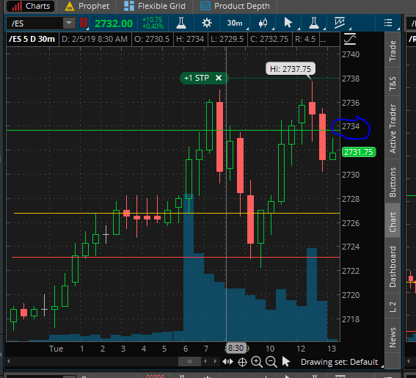The width and height of the screenshot is (416, 378).
Task: Open the Trade side tab
Action: click(393, 51)
